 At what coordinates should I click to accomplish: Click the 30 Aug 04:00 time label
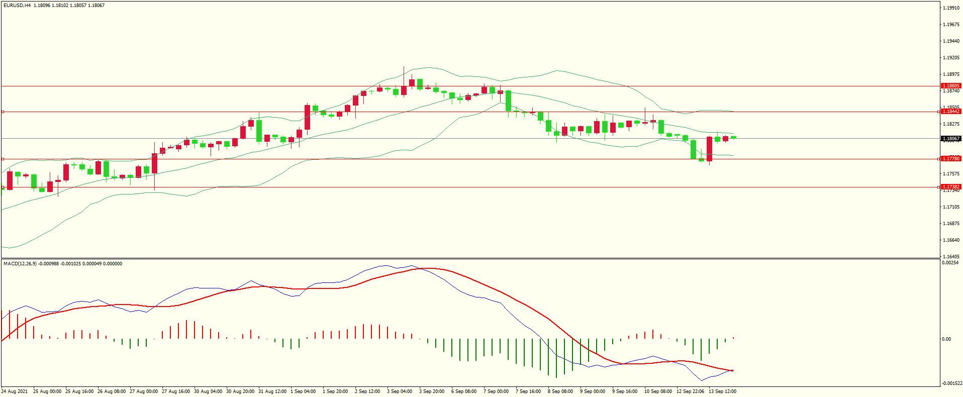click(208, 391)
